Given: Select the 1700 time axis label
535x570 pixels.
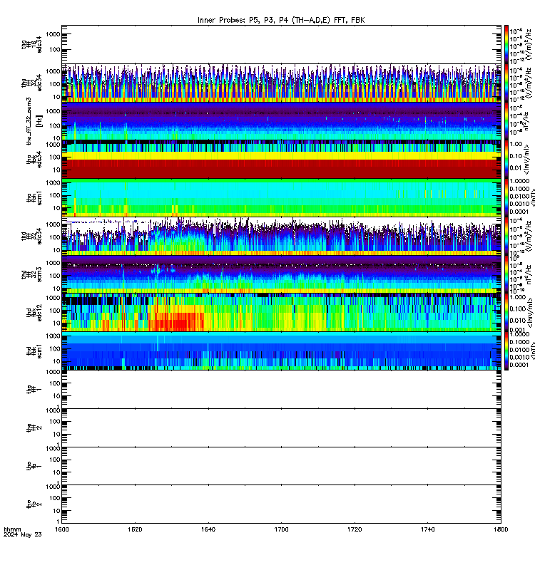Looking at the screenshot, I should coord(281,529).
